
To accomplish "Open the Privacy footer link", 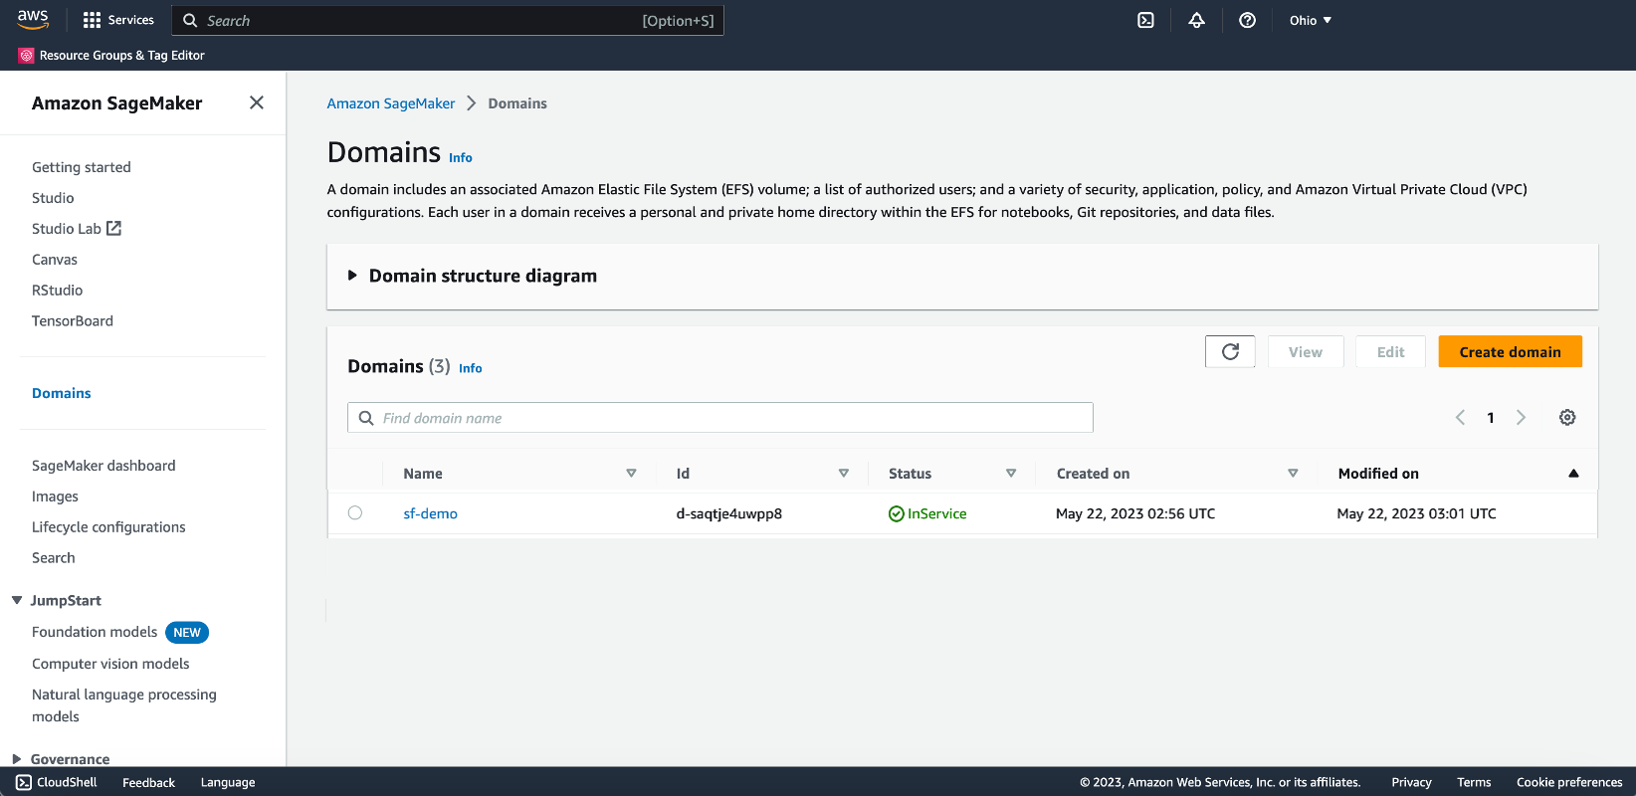I will (1411, 782).
